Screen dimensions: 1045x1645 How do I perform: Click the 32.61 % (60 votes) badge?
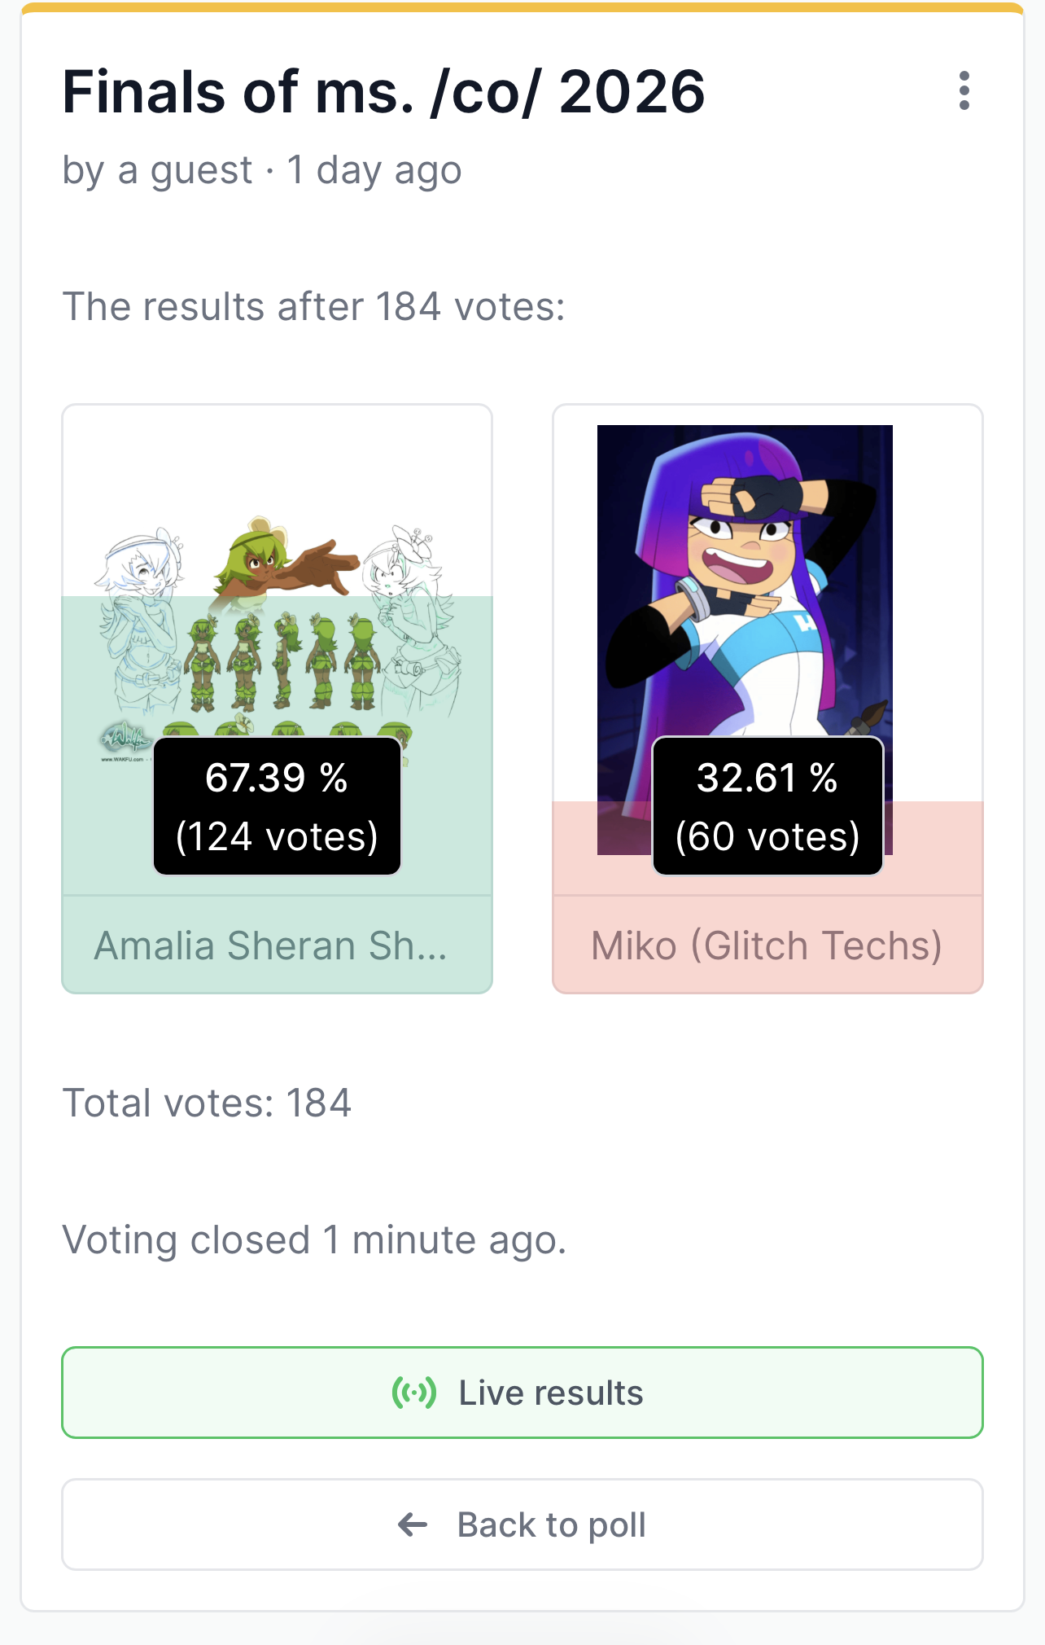pos(767,806)
